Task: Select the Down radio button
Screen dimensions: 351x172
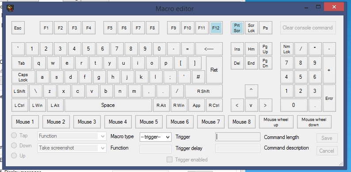Action: click(14, 146)
